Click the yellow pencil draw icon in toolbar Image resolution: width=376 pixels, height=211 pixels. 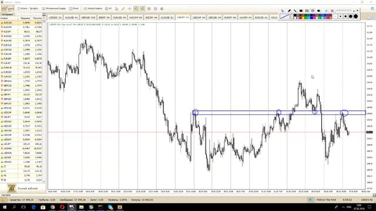[x=123, y=9]
